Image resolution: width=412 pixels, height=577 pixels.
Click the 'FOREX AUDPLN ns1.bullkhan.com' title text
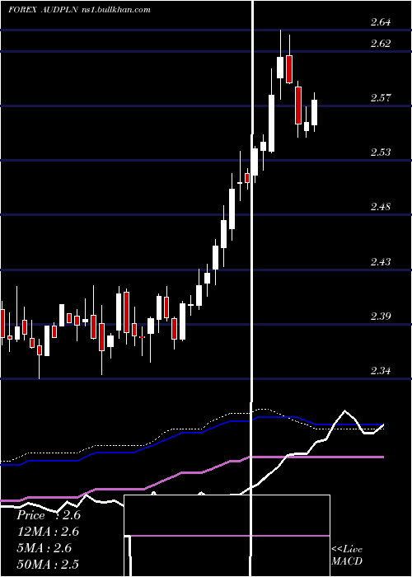[79, 10]
